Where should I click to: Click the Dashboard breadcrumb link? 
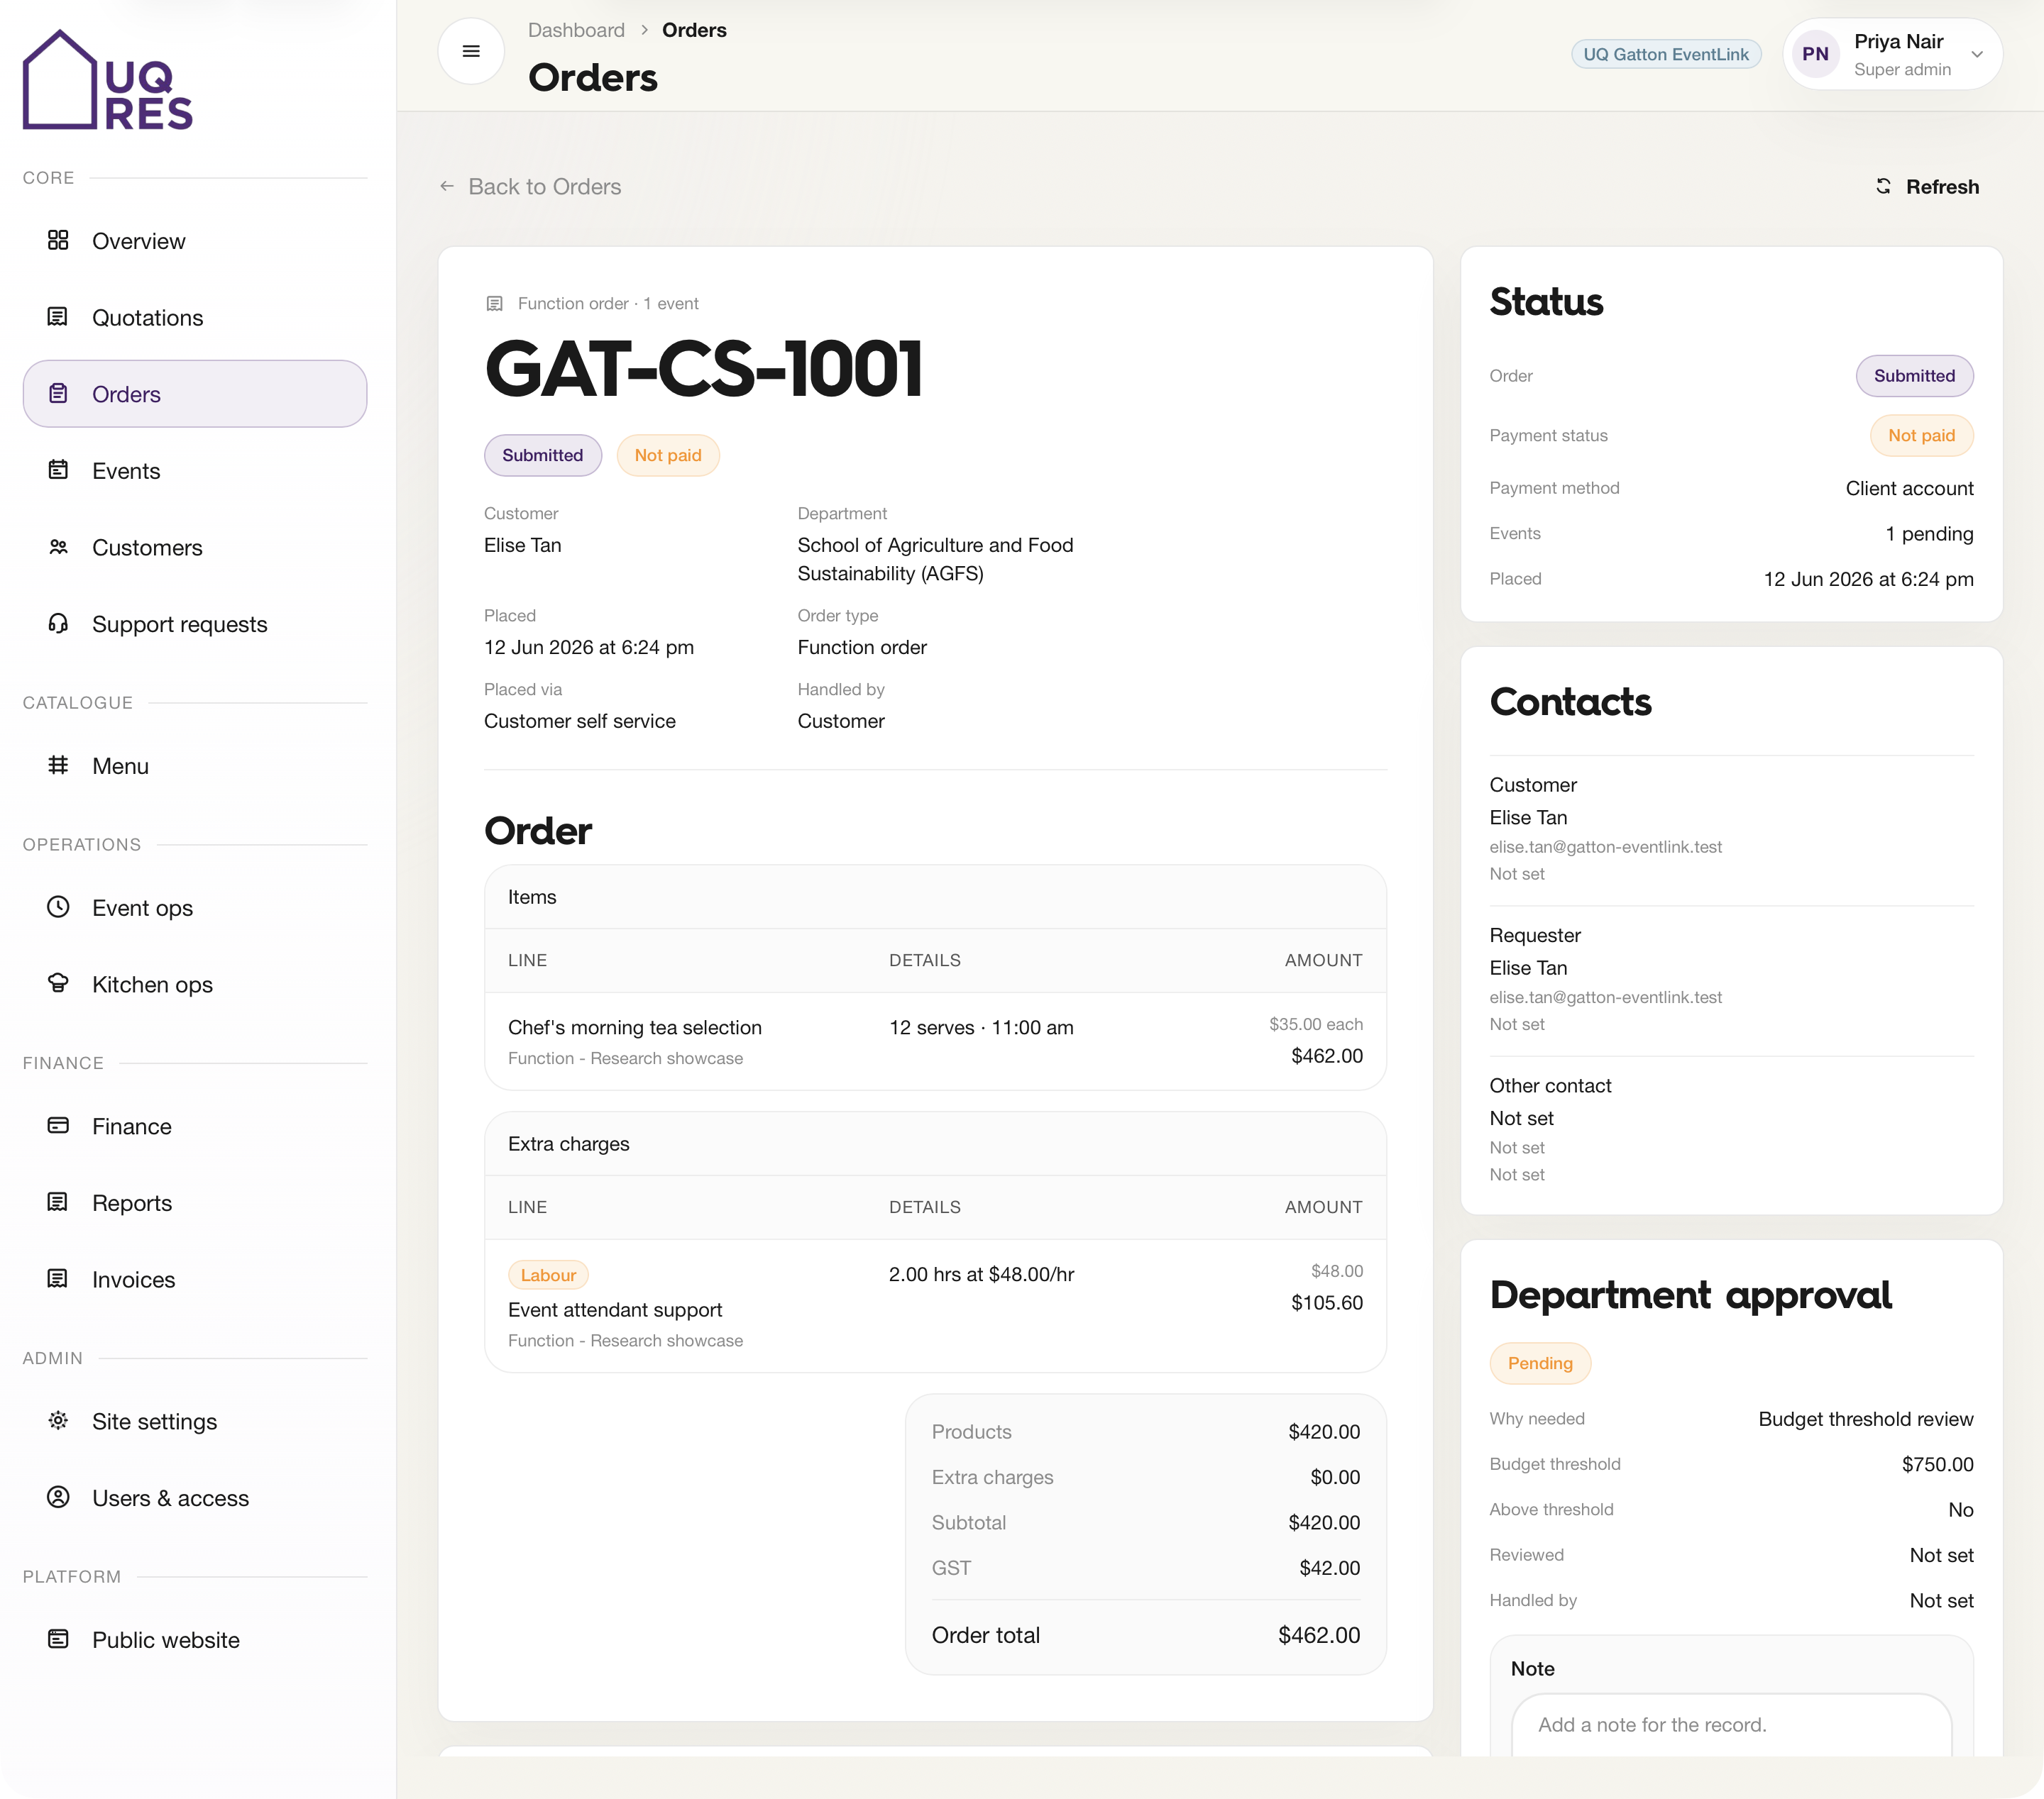tap(576, 30)
